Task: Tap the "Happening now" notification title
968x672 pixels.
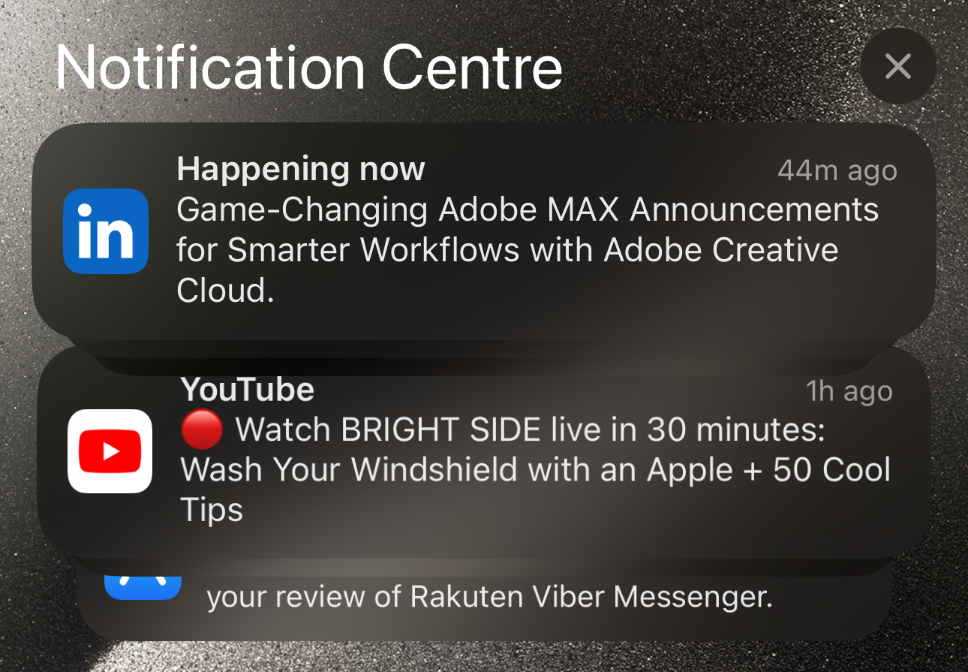Action: [x=301, y=170]
